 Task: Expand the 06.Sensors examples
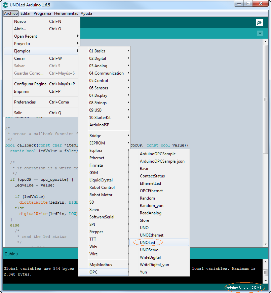tap(104, 88)
